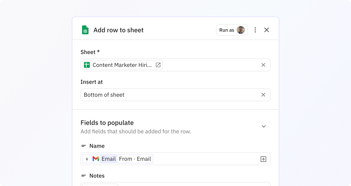Click the green sheet icon in Sheet chip
Screen dimensions: 351x186
point(87,65)
